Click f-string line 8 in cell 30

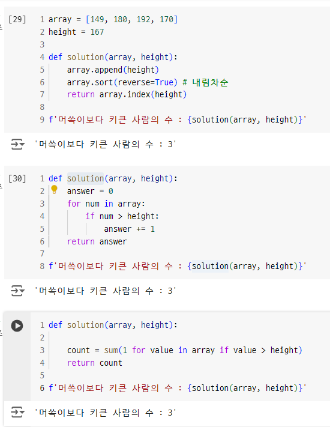178,266
